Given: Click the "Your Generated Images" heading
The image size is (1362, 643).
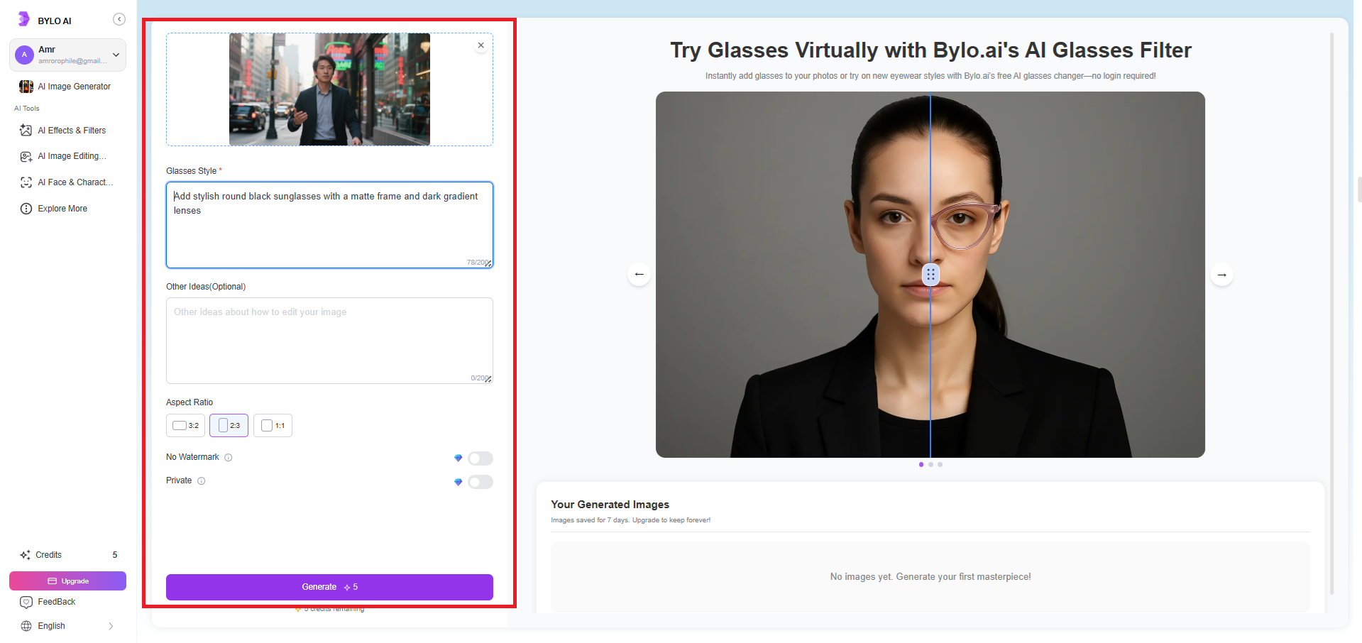Looking at the screenshot, I should coord(610,505).
